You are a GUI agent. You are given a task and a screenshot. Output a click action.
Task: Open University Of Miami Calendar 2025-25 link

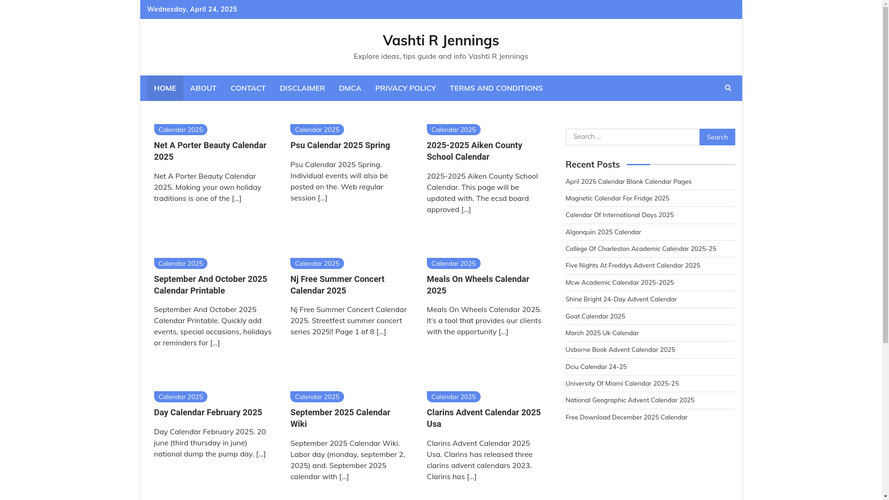pyautogui.click(x=622, y=383)
